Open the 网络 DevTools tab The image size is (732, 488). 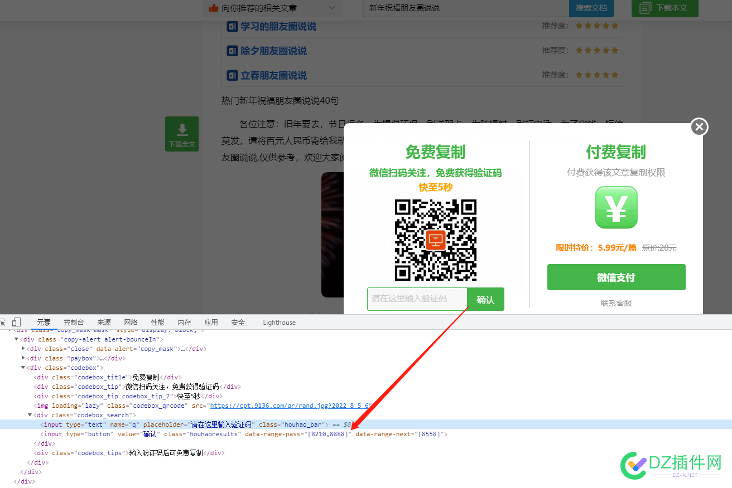tap(131, 323)
